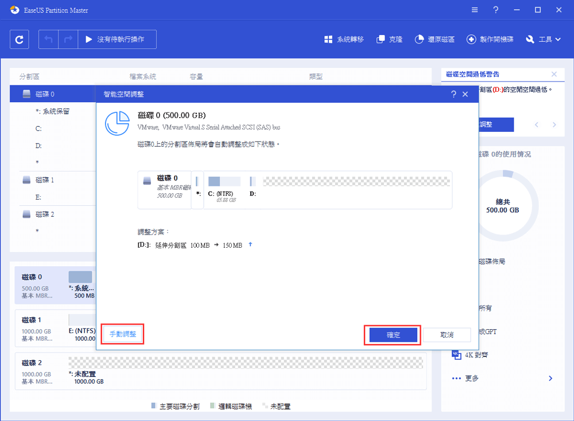Image resolution: width=574 pixels, height=421 pixels.
Task: Expand the 工具 tools dropdown
Action: click(543, 39)
